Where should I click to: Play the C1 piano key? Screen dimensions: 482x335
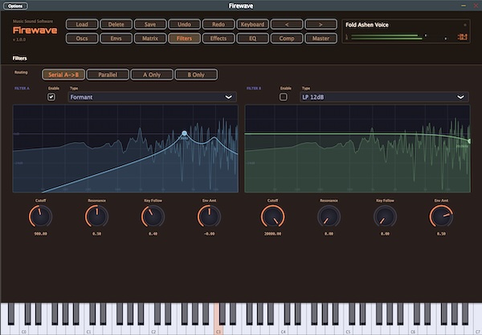tap(88, 329)
